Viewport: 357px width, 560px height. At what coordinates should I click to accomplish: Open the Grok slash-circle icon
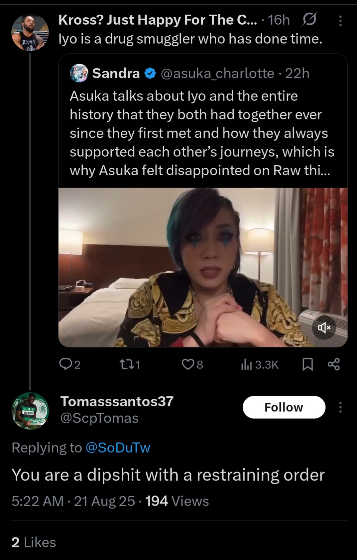(x=309, y=20)
